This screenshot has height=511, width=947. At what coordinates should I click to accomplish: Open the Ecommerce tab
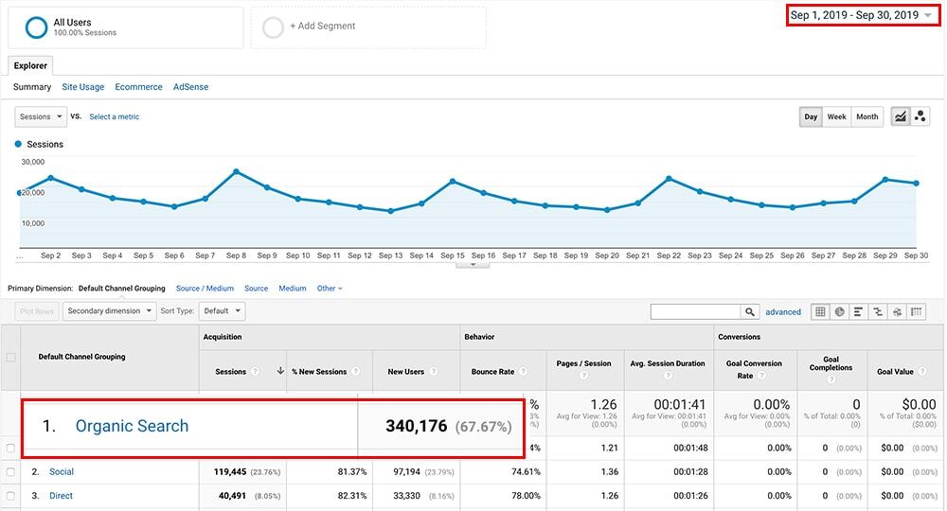pos(138,87)
